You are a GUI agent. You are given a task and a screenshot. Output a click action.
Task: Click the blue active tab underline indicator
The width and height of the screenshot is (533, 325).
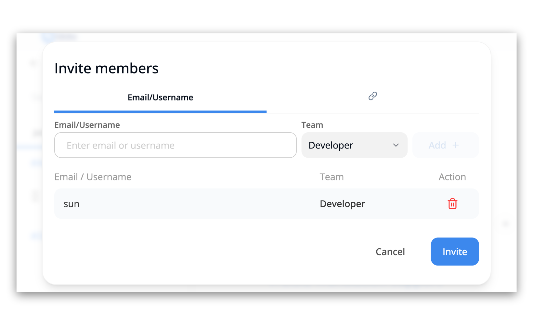point(160,111)
